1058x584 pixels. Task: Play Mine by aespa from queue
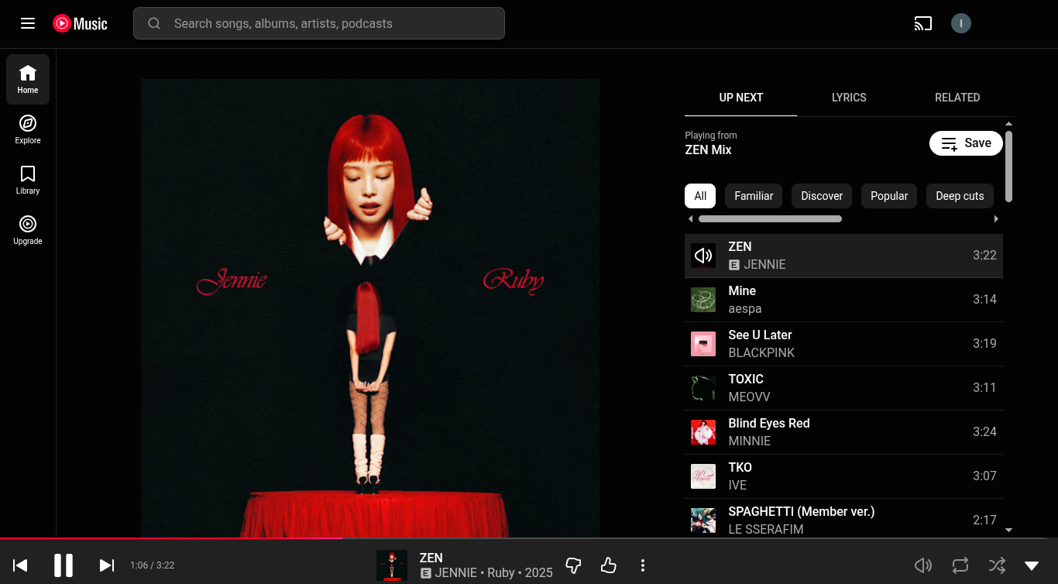843,300
